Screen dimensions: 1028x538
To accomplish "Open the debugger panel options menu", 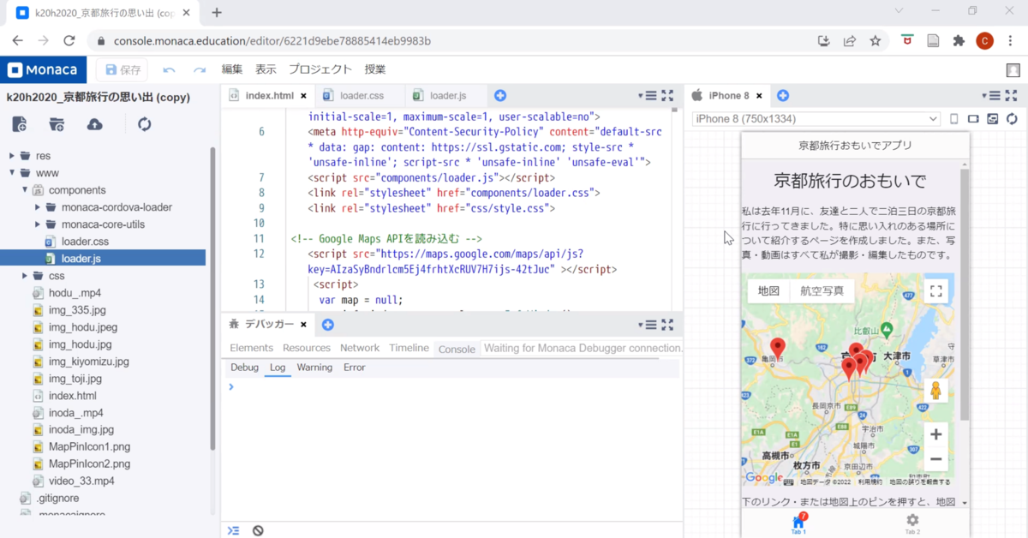I will click(x=648, y=325).
